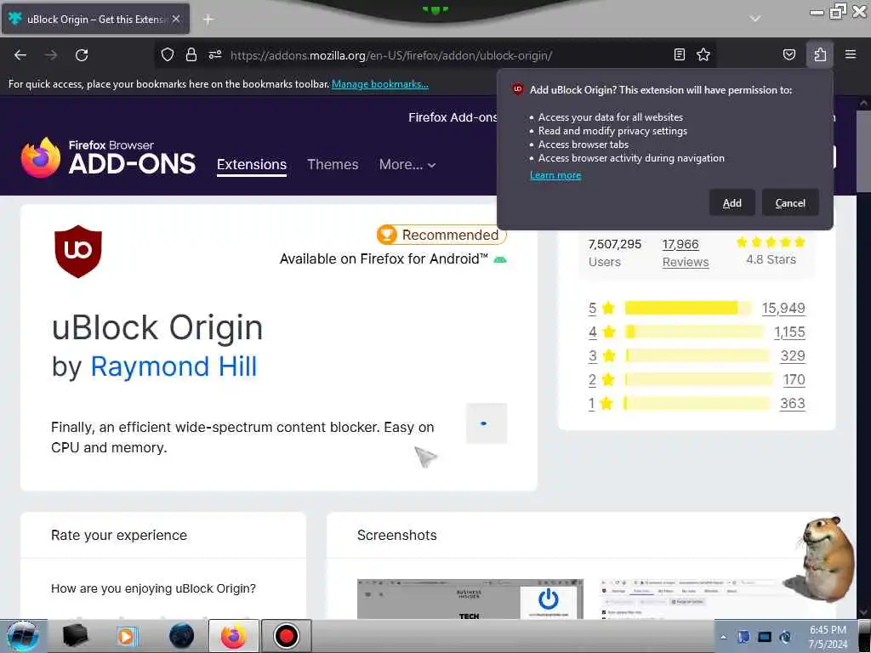Click the display monitor tray icon
871x653 pixels.
tap(765, 637)
